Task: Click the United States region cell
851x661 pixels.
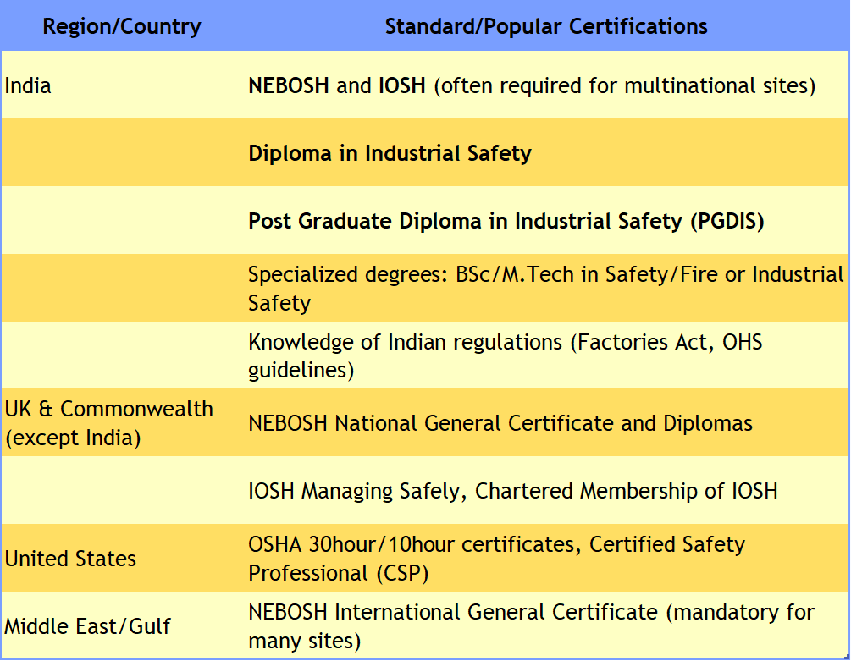Action: pos(70,559)
